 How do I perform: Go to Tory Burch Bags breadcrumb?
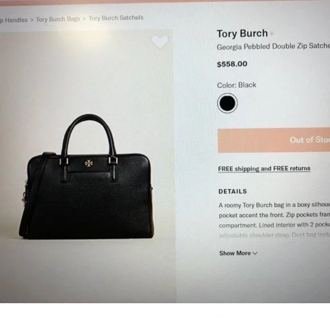pyautogui.click(x=58, y=19)
